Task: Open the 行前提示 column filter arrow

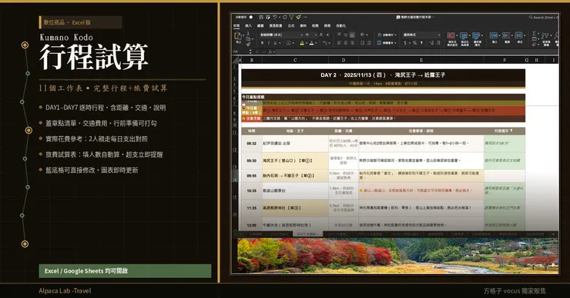Action: pos(511,131)
